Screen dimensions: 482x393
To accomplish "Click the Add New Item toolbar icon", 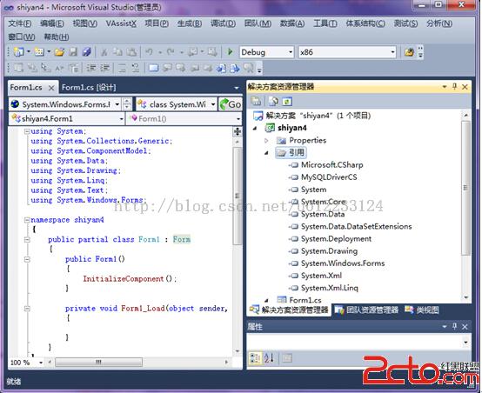I will pyautogui.click(x=39, y=52).
